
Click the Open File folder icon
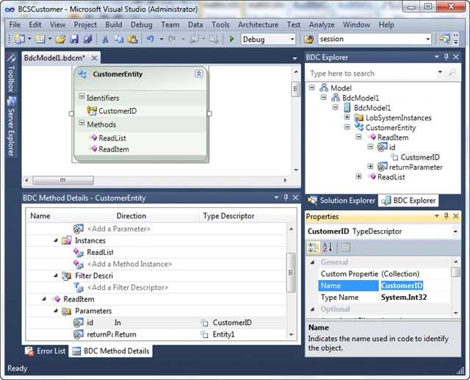(x=60, y=39)
